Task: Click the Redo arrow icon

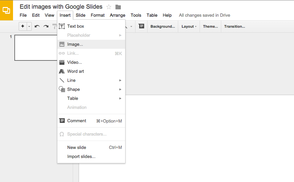Action: (46, 26)
